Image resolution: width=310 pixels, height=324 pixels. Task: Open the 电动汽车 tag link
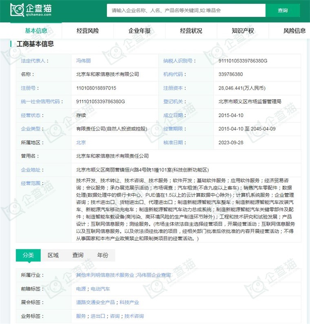(x=100, y=289)
